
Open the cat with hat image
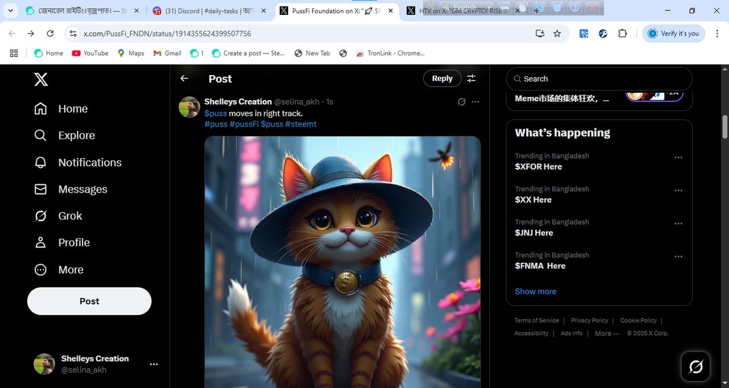[x=342, y=262]
